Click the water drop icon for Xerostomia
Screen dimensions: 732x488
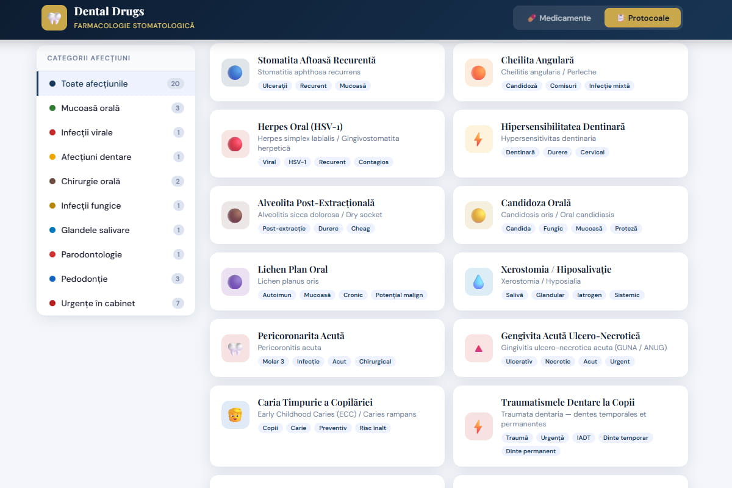click(x=478, y=282)
